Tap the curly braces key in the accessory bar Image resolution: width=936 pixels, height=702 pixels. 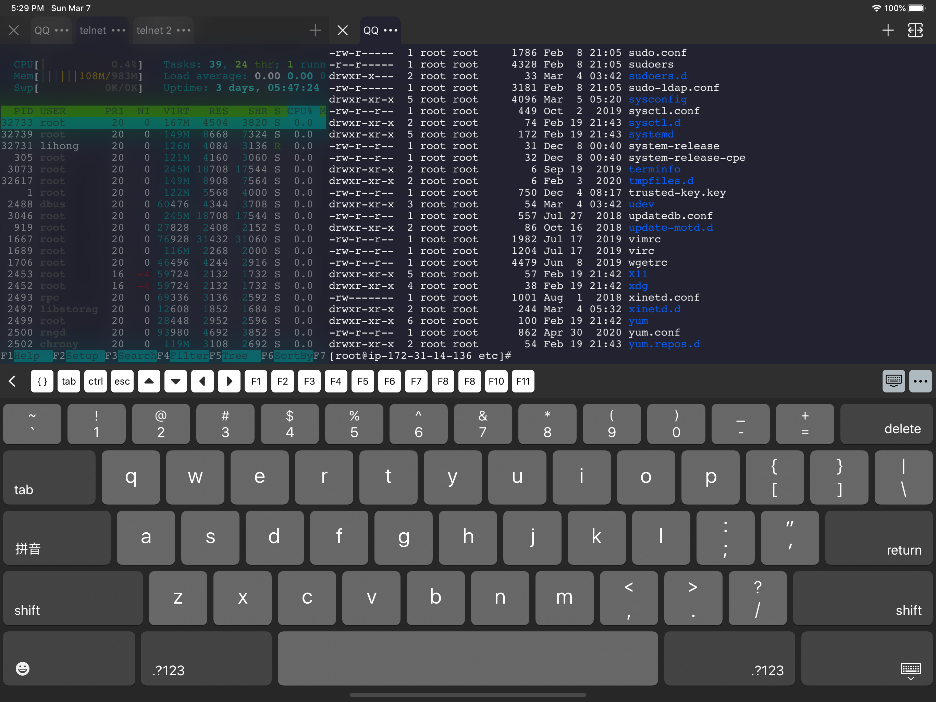(x=42, y=381)
